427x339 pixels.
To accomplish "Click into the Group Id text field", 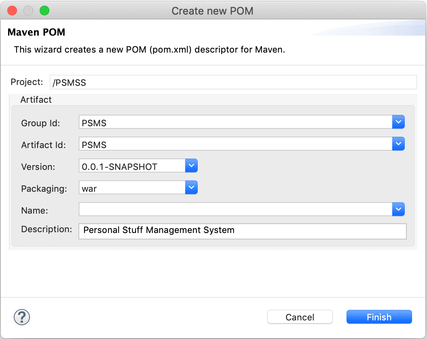I will click(x=236, y=122).
